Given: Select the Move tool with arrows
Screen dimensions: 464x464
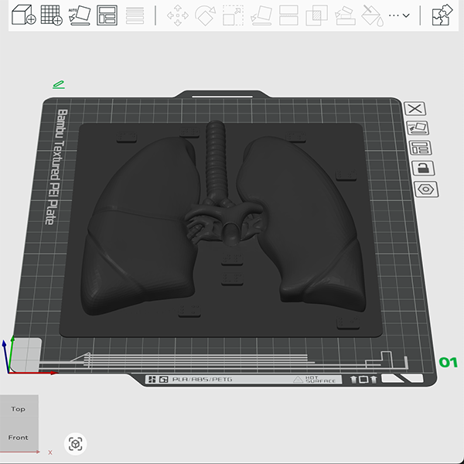Looking at the screenshot, I should (x=178, y=15).
